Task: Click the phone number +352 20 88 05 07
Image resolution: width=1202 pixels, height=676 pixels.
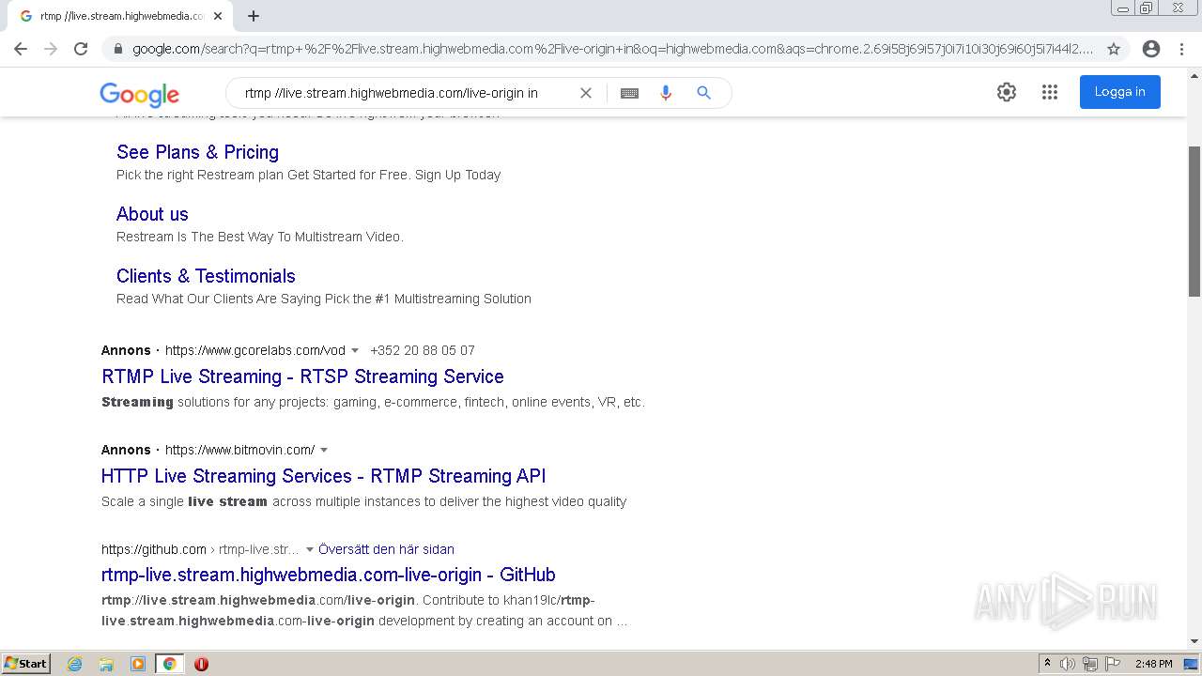Action: click(423, 350)
